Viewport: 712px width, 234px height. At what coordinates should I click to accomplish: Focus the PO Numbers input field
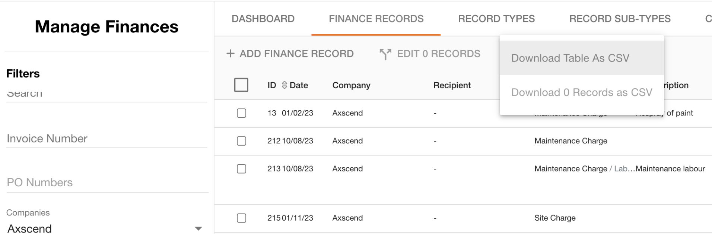coord(107,183)
